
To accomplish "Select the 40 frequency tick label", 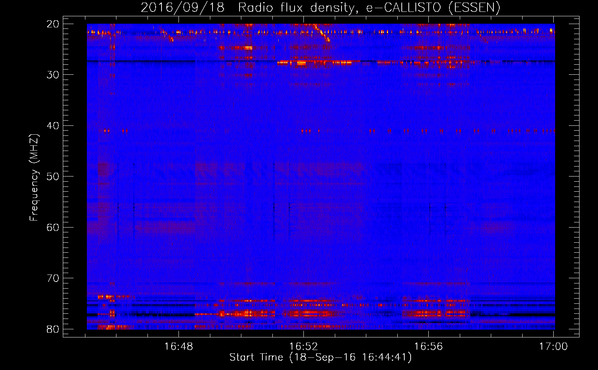I will coord(53,126).
